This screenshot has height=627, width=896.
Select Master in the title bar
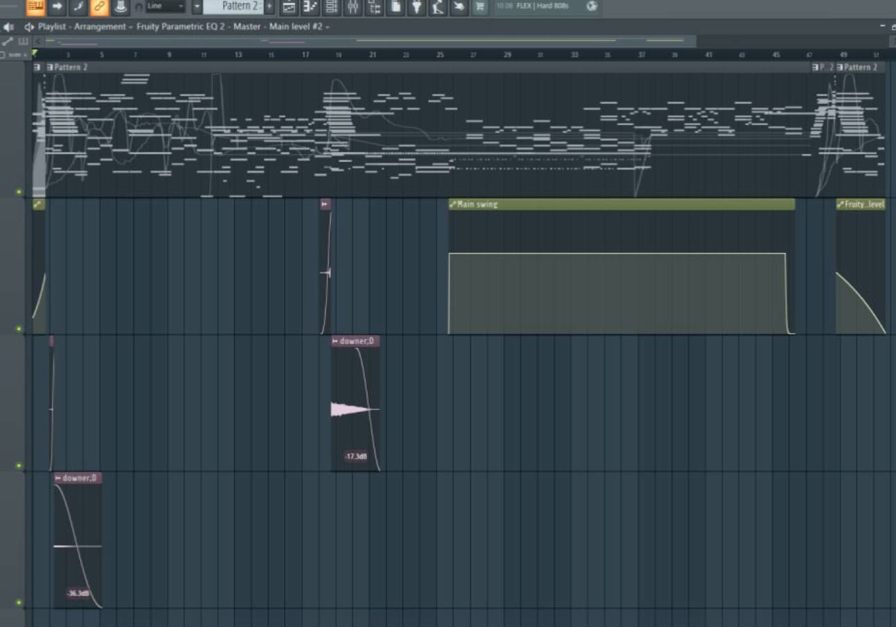(247, 27)
